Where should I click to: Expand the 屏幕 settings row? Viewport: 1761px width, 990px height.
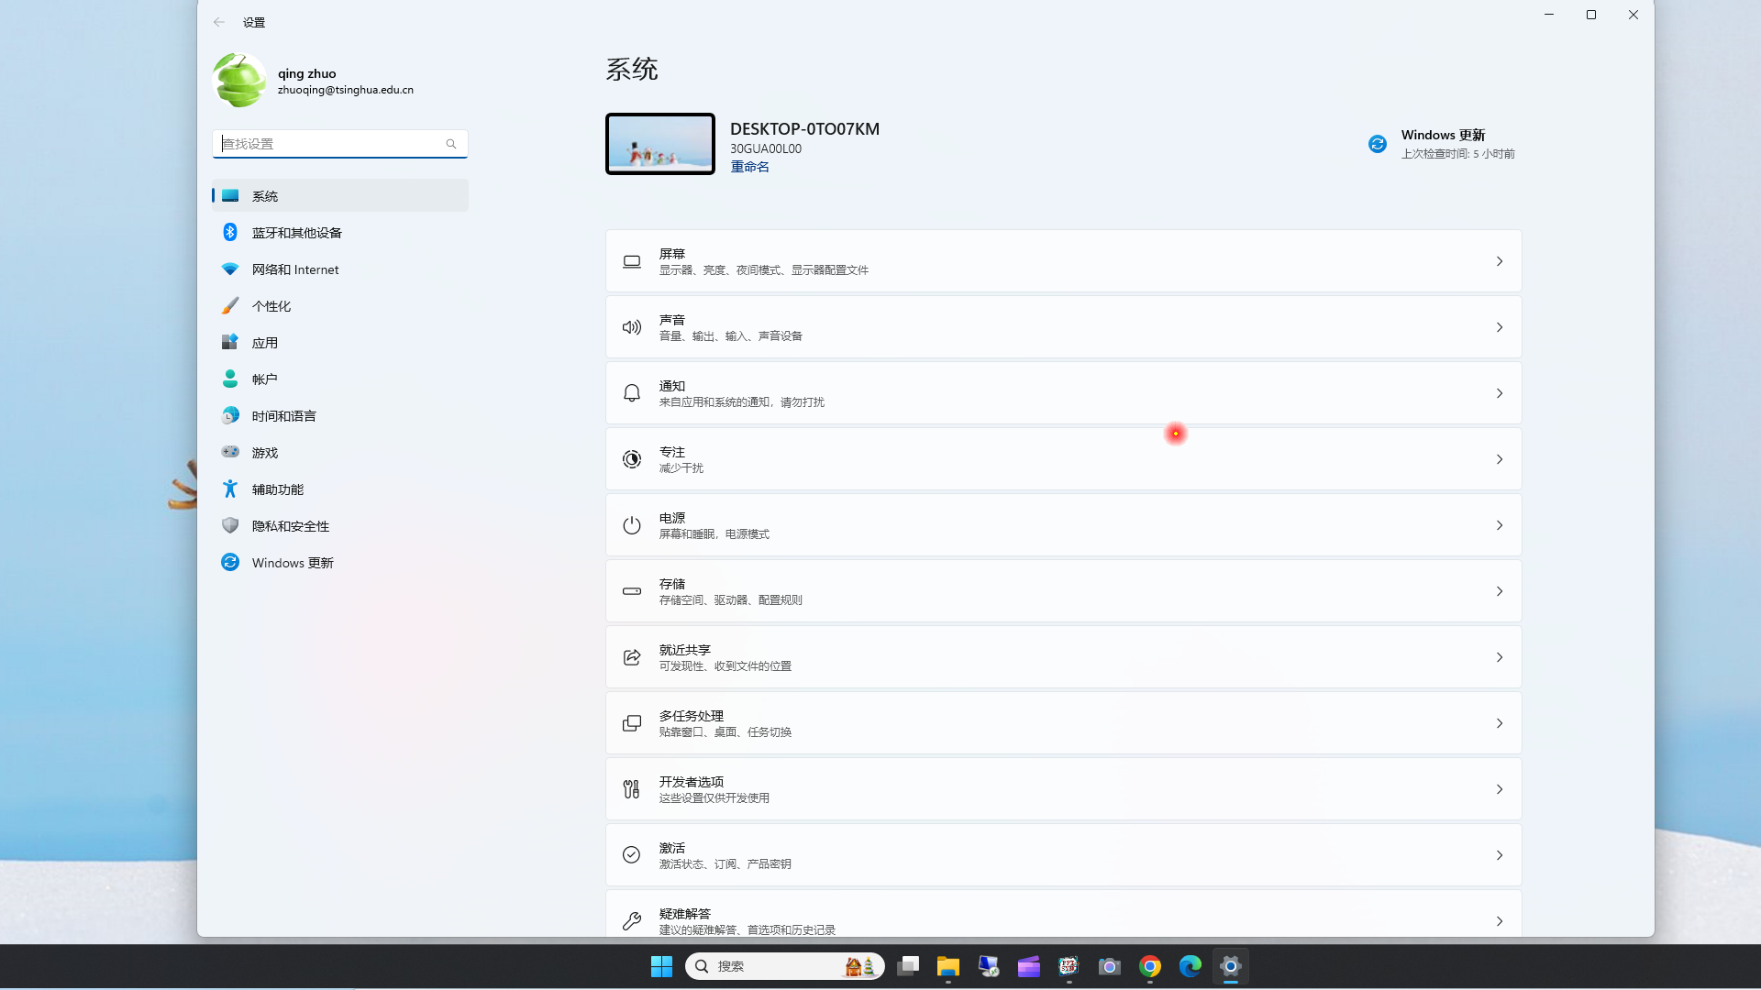click(1062, 260)
